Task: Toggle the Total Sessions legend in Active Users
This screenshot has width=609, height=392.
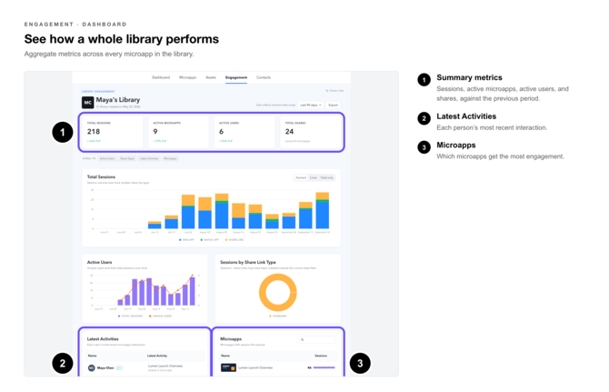Action: tap(131, 316)
